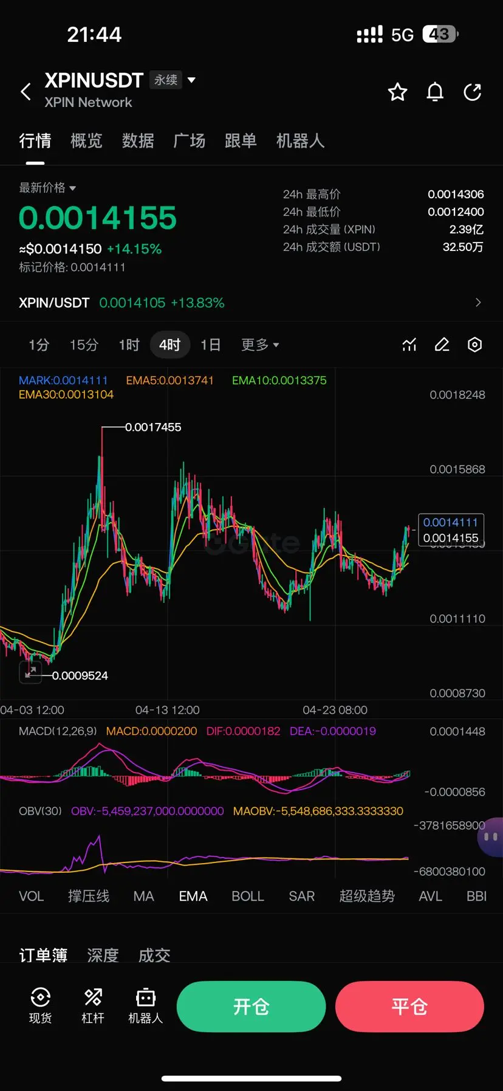
Task: Expand chart to fullscreen icon
Action: coord(30,672)
